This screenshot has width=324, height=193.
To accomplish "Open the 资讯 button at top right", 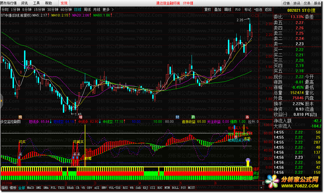I will 297,3.
